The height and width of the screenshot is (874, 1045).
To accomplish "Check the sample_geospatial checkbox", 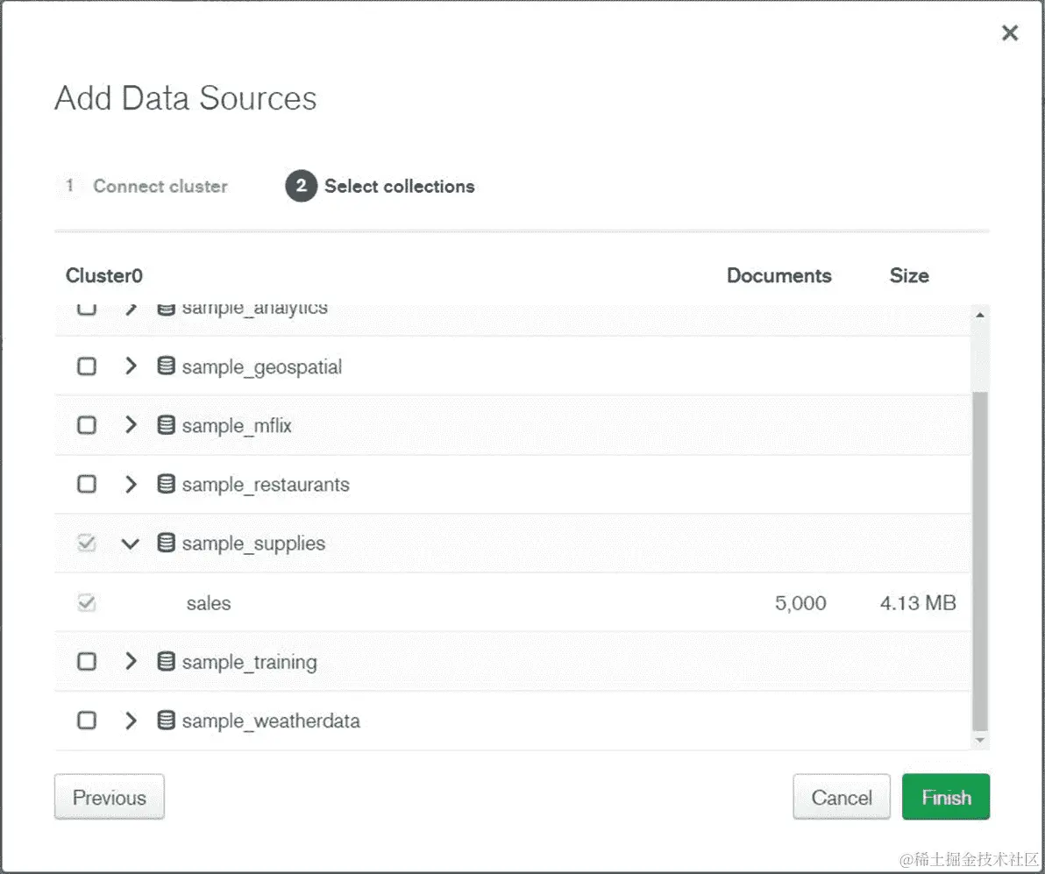I will click(x=87, y=366).
